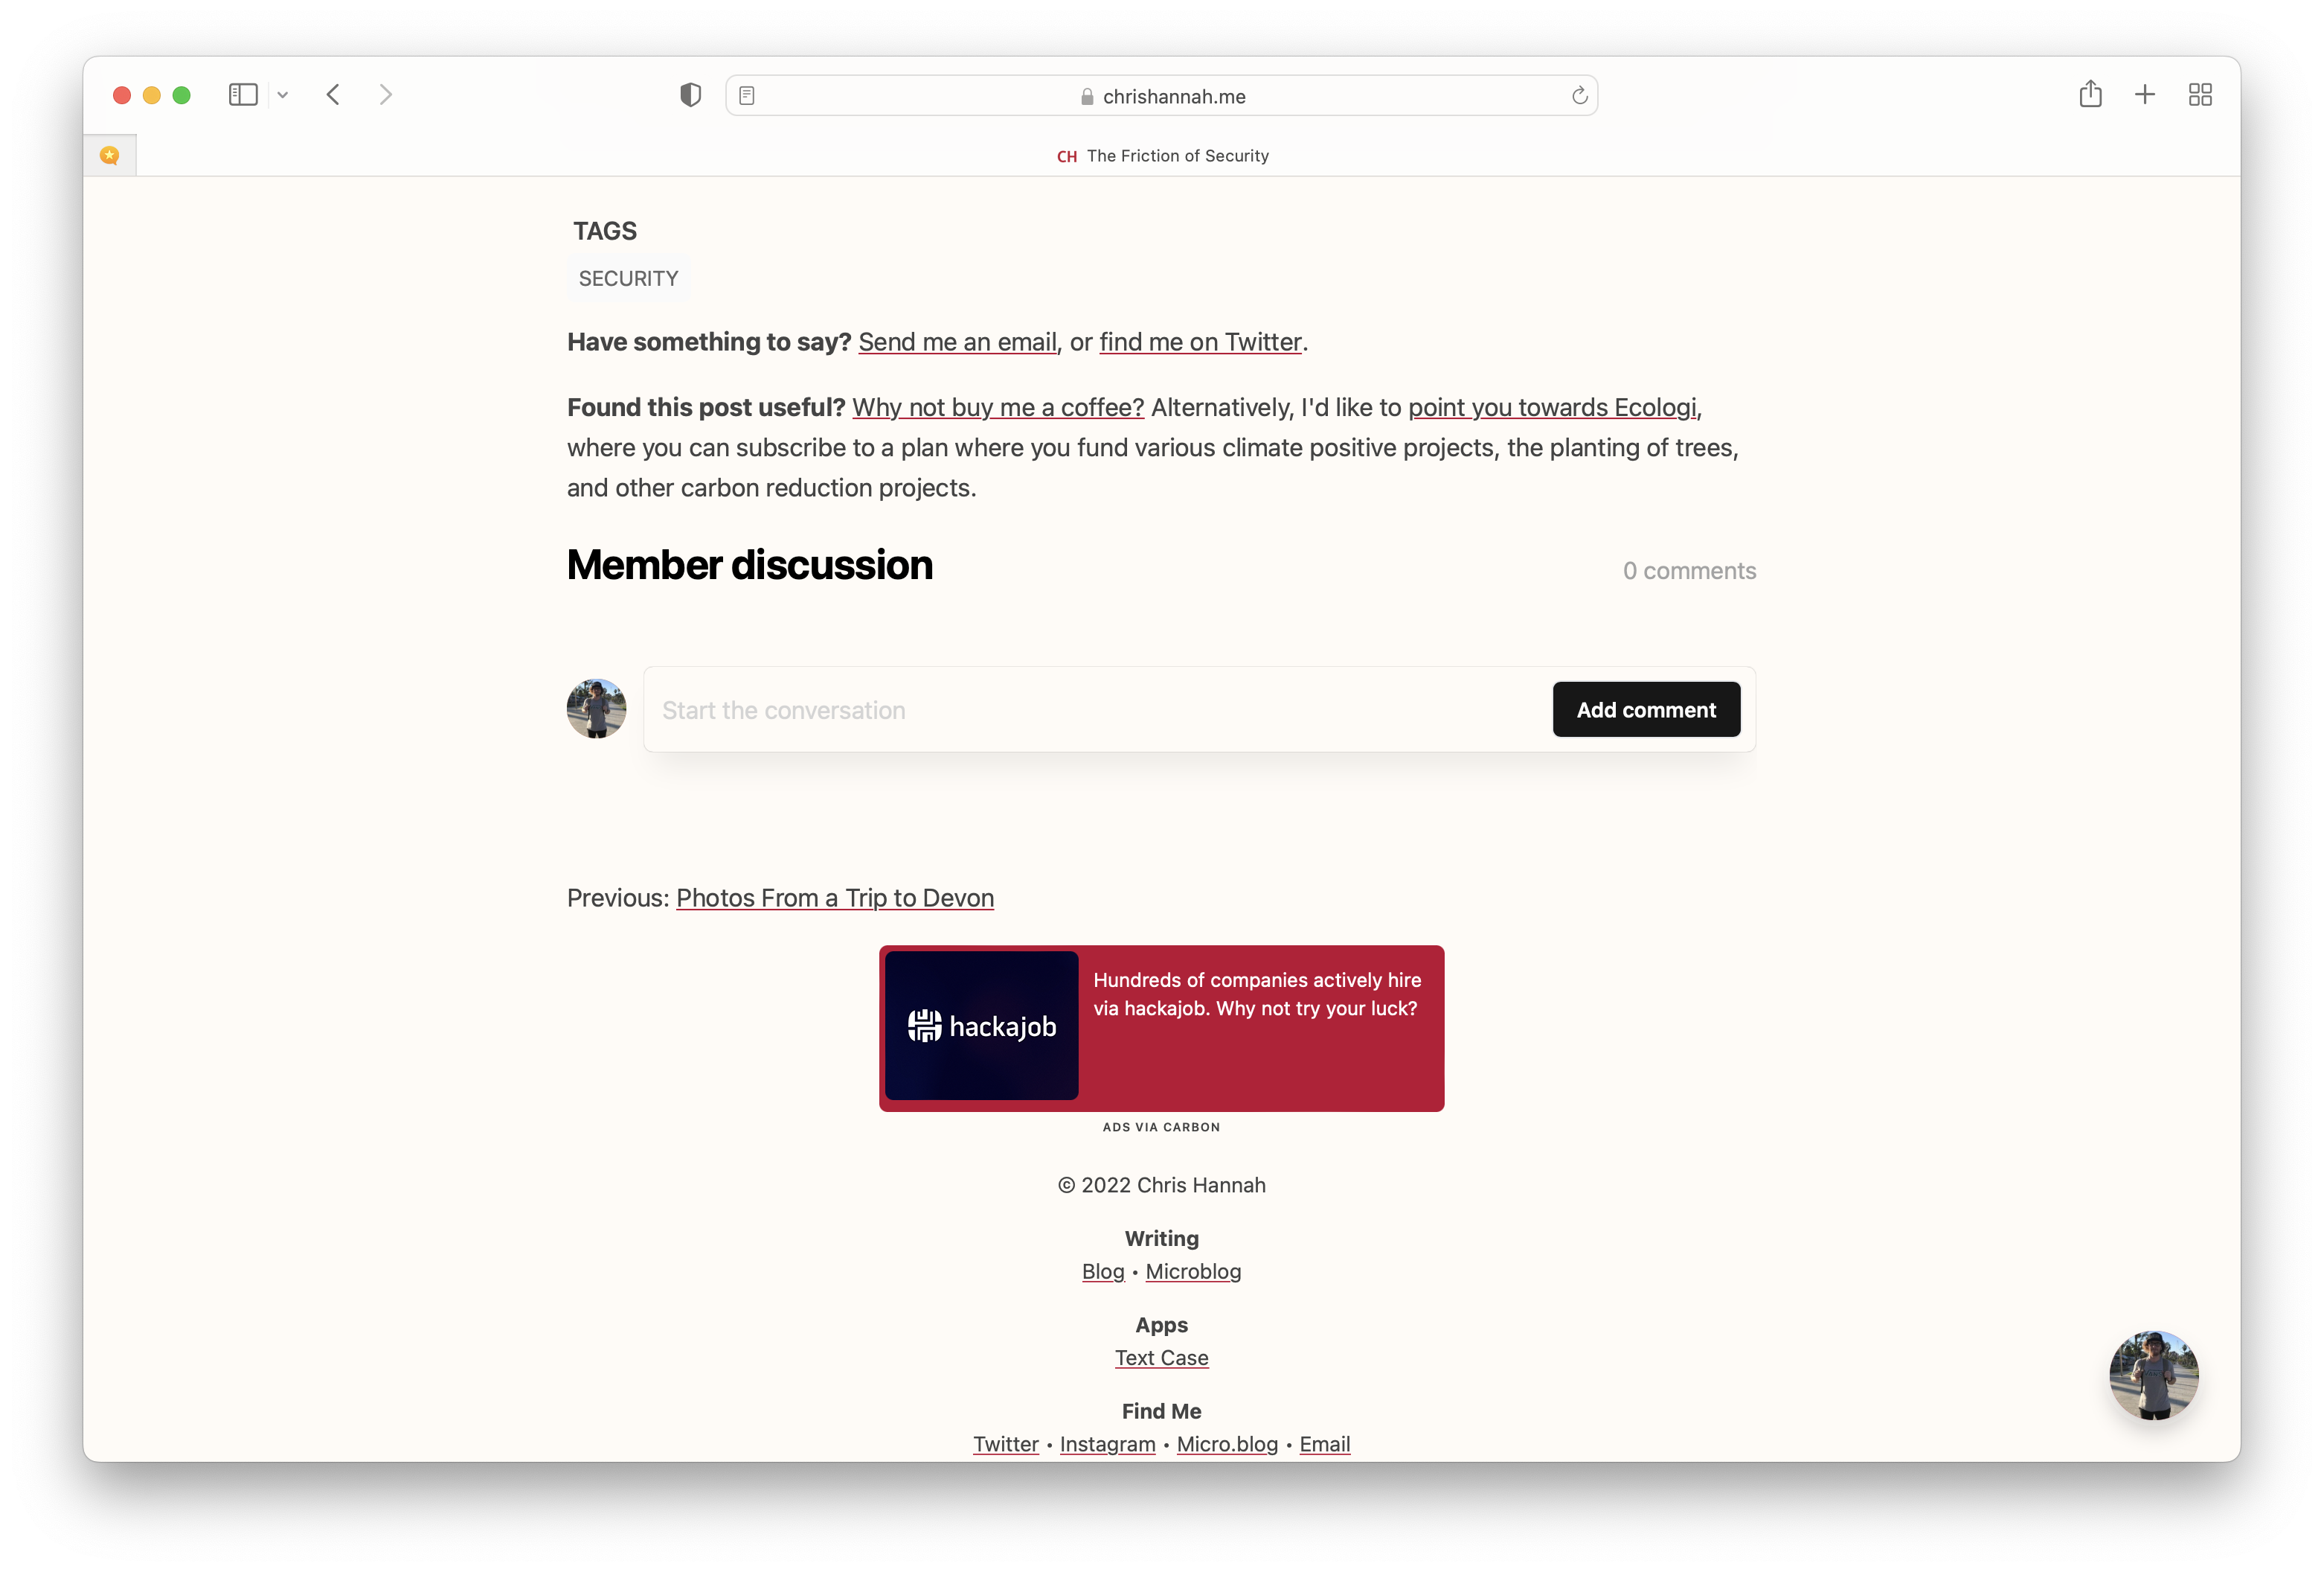Open Photos From a Trip to Devon
The image size is (2324, 1572).
[835, 898]
